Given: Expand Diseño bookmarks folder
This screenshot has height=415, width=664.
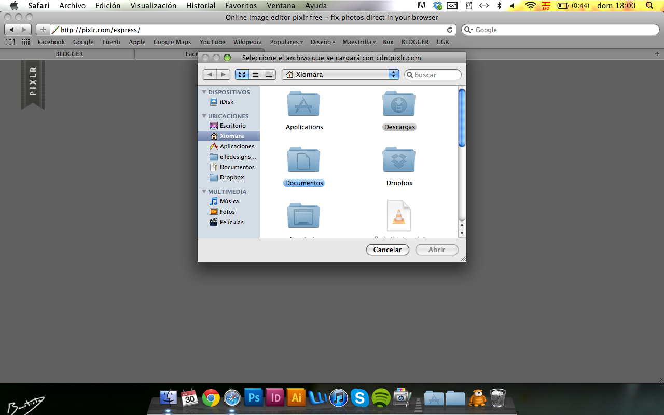Looking at the screenshot, I should [x=323, y=42].
